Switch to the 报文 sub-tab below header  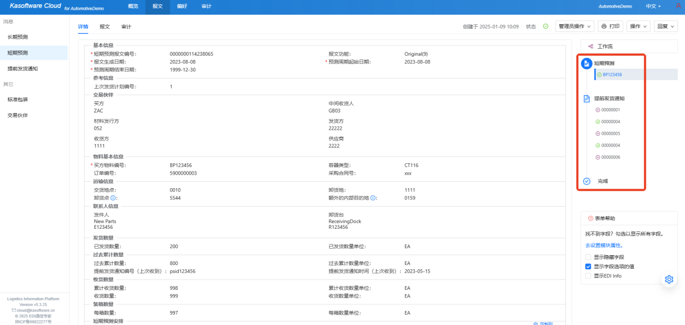point(105,26)
